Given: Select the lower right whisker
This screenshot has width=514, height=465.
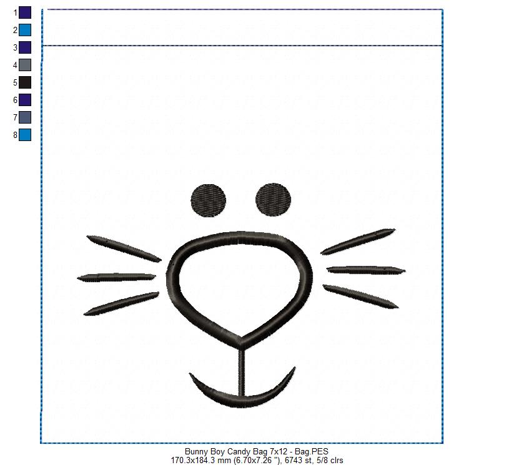Looking at the screenshot, I should (360, 295).
